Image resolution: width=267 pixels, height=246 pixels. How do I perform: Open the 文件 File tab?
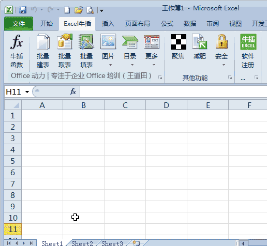point(19,24)
